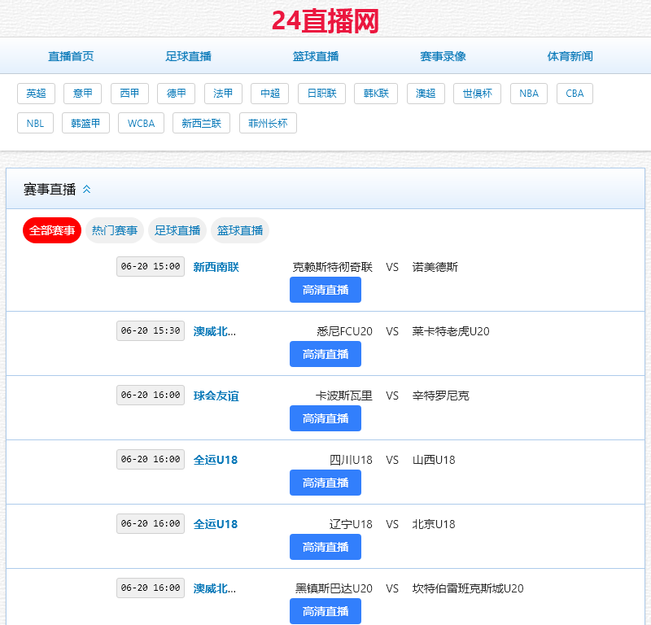Viewport: 651px width, 625px height.
Task: Click the 克赖斯特彻奇联 team name
Action: pos(333,267)
